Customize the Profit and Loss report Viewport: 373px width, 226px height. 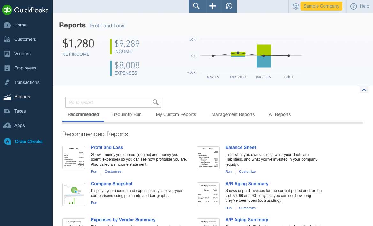pos(113,171)
